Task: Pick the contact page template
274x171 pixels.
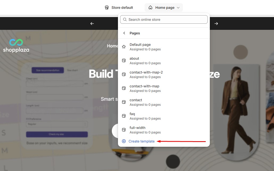Action: click(x=136, y=100)
